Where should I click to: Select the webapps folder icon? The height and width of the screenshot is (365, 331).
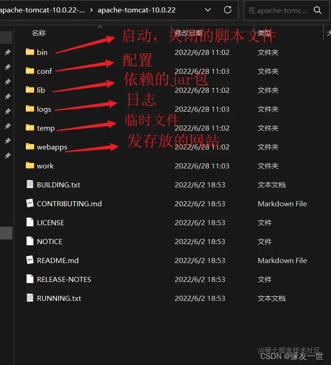click(30, 146)
